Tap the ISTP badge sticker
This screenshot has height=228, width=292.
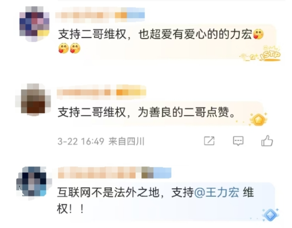click(261, 54)
